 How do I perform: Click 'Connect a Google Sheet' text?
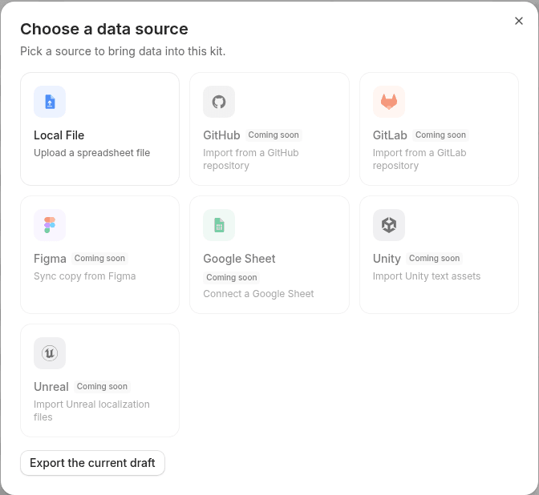pos(258,294)
